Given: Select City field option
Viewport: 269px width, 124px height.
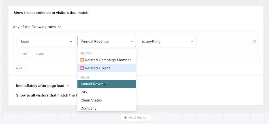Looking at the screenshot, I should click(x=106, y=92).
